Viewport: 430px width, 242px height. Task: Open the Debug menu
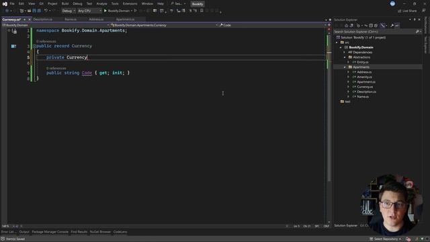pos(78,4)
